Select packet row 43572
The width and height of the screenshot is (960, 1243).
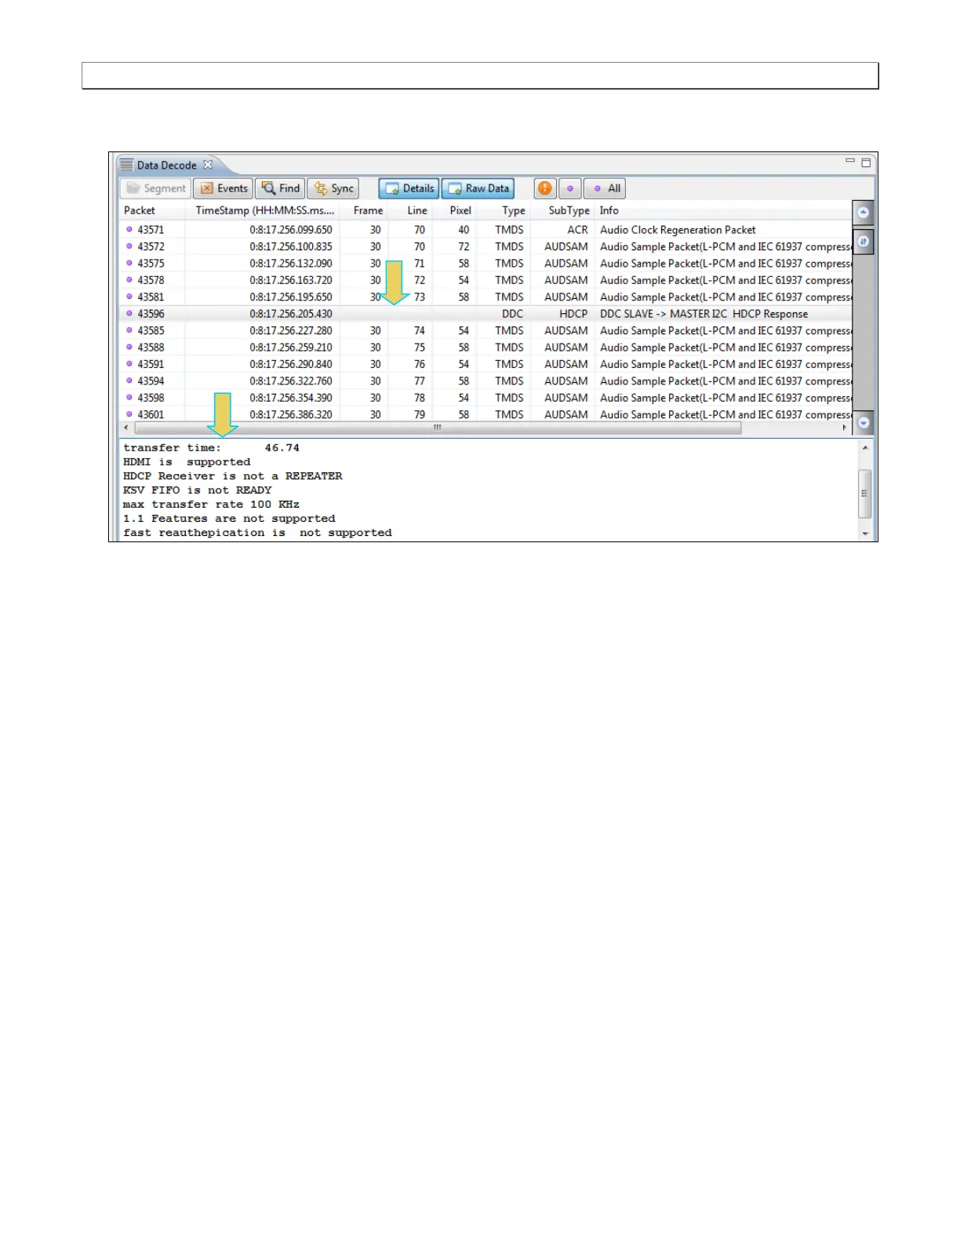coord(485,246)
